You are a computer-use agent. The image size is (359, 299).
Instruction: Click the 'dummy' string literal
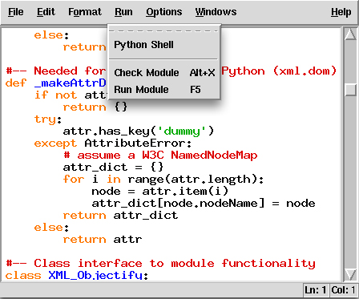tap(182, 131)
